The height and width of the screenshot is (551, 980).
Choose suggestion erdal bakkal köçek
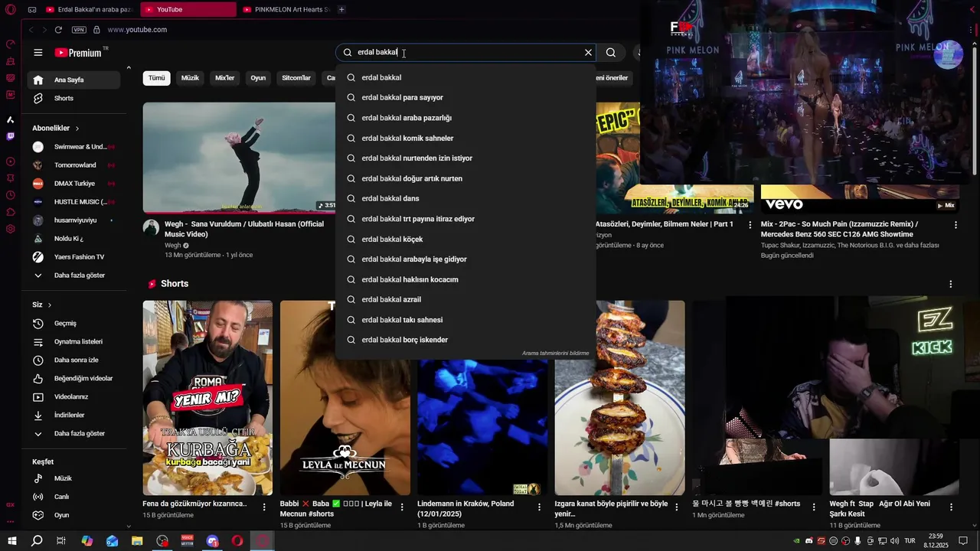click(465, 239)
